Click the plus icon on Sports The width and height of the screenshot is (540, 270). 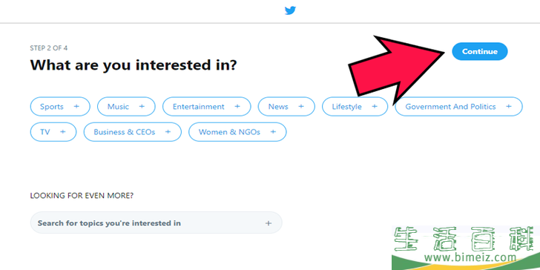click(x=76, y=106)
